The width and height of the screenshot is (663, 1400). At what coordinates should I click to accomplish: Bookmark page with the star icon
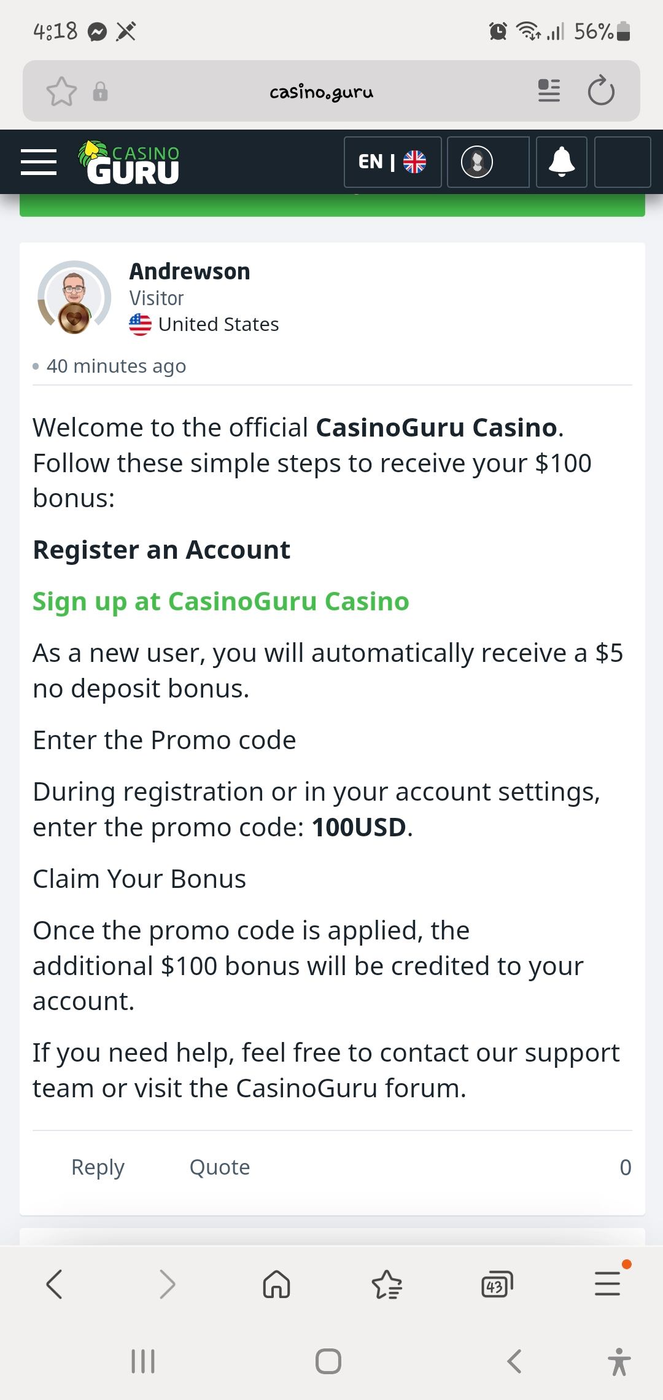(61, 92)
